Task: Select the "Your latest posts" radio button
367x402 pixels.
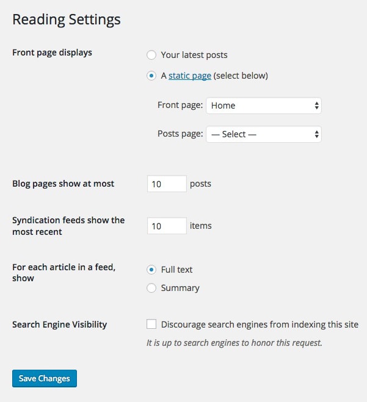Action: point(151,55)
